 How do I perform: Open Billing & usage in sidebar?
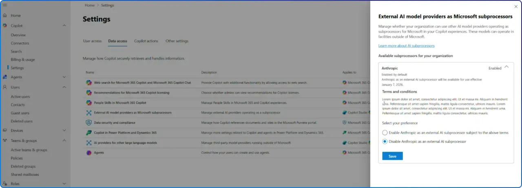[23, 60]
